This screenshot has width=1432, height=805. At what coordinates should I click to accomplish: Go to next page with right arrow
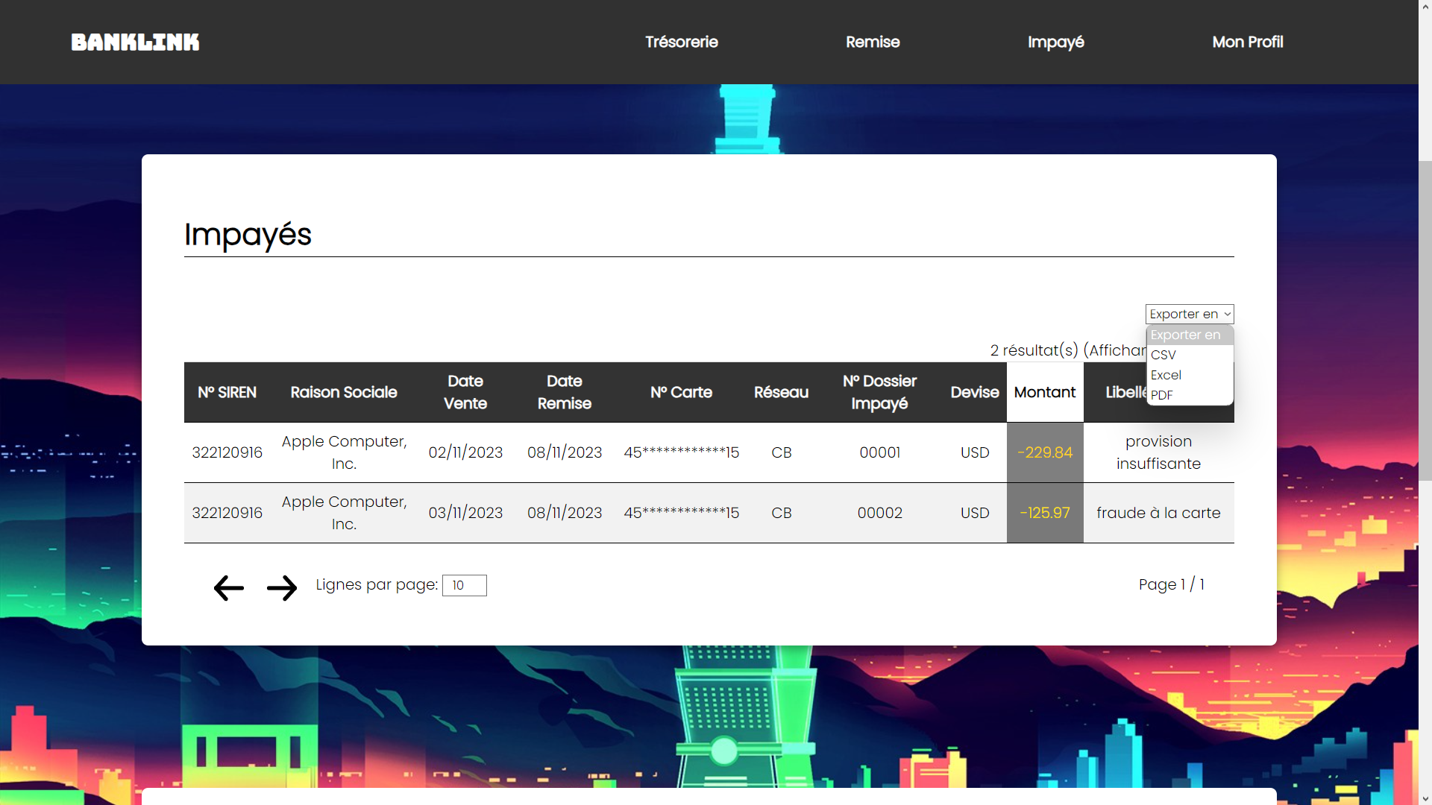click(282, 587)
